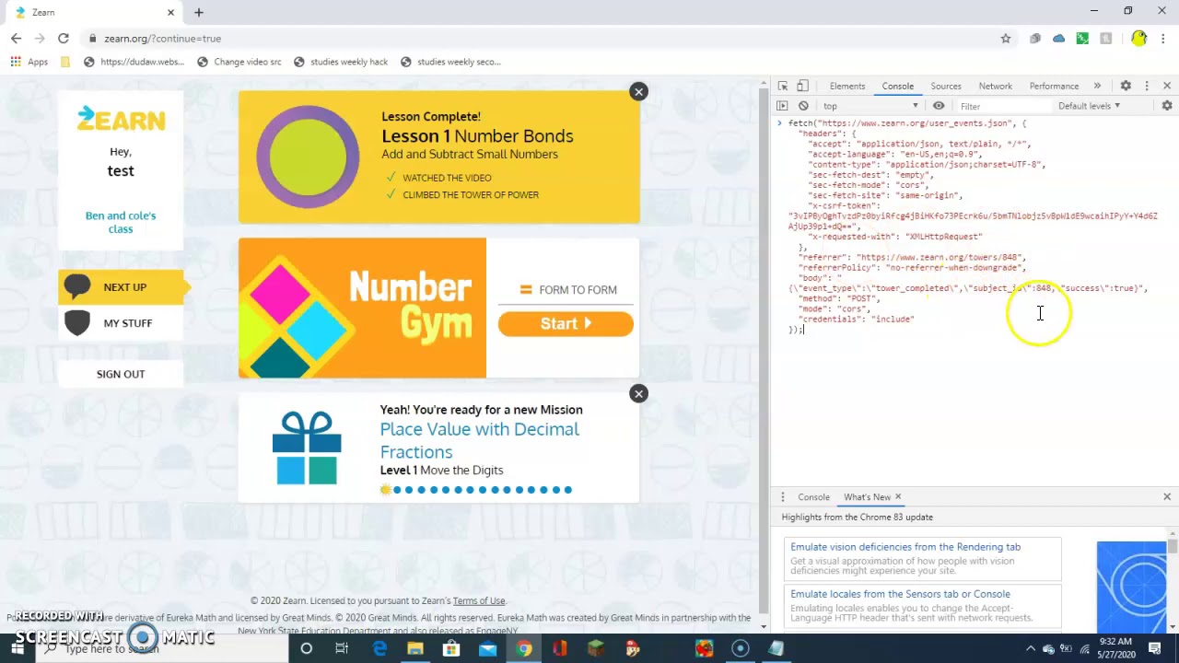
Task: Open Chrome's three-dot menu
Action: click(1164, 39)
